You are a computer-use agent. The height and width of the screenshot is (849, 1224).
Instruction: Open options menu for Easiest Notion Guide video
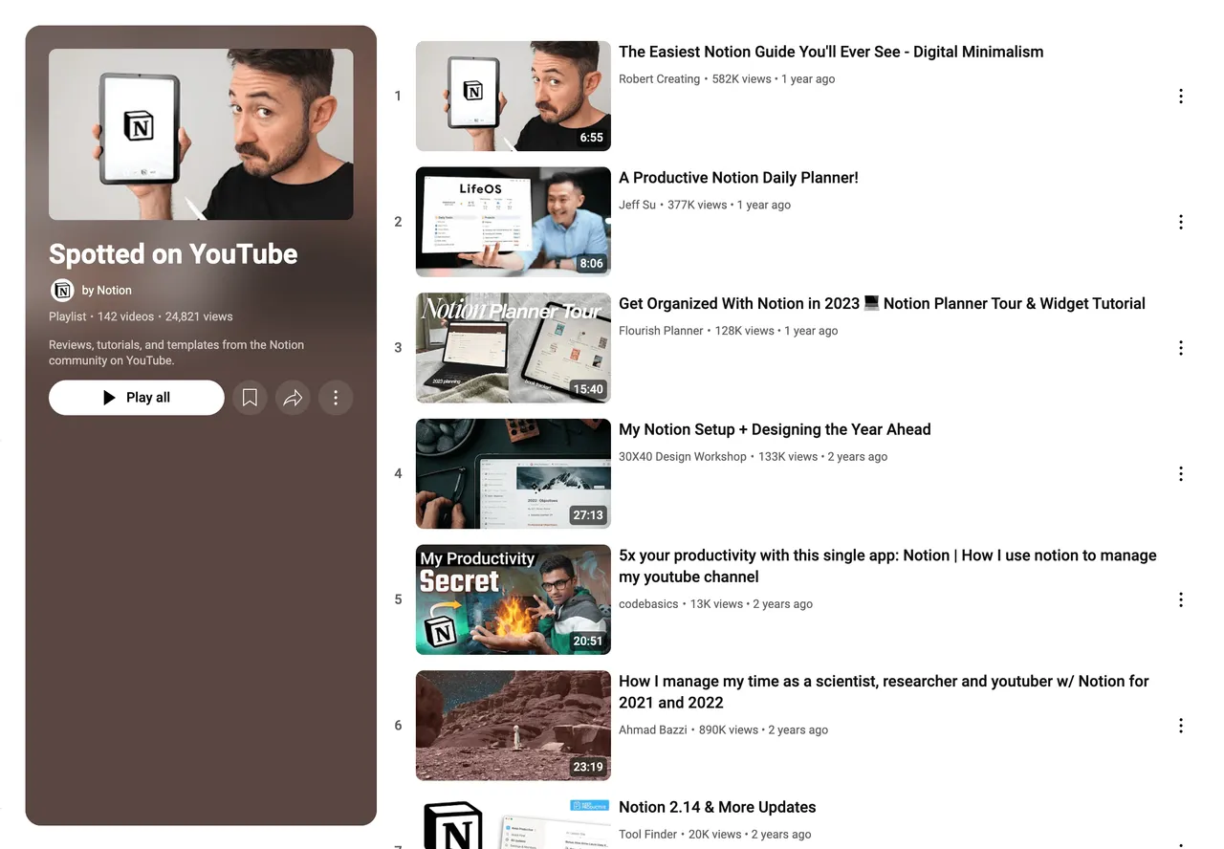pyautogui.click(x=1180, y=96)
